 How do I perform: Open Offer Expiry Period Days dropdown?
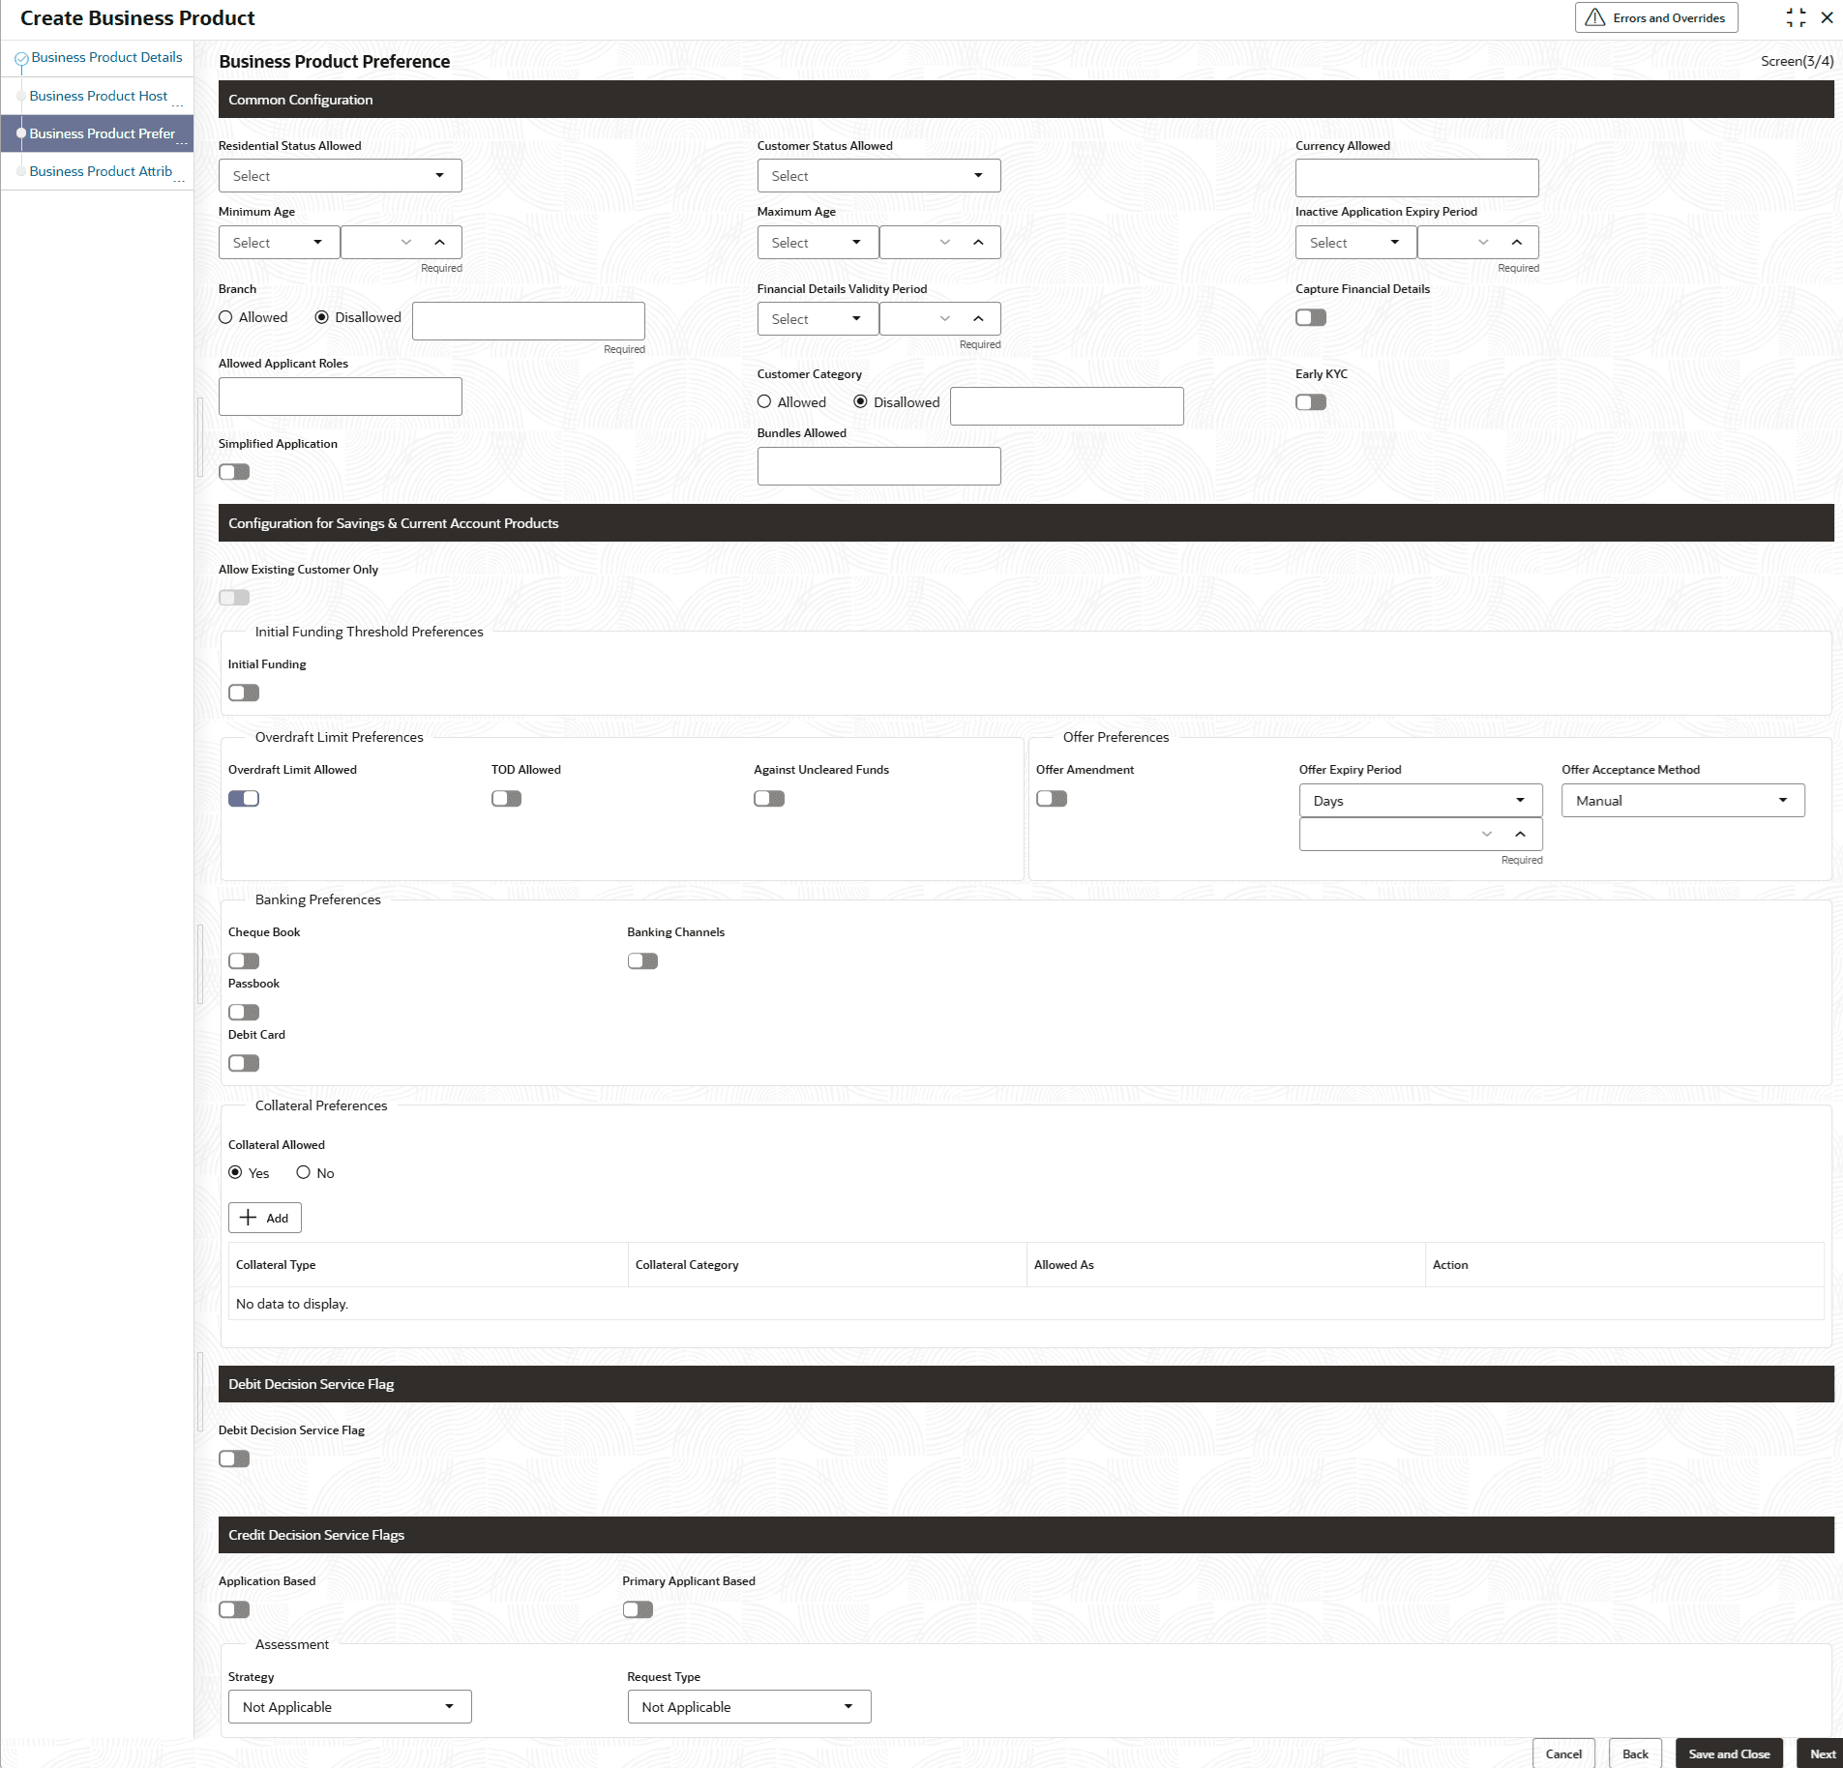click(1420, 801)
